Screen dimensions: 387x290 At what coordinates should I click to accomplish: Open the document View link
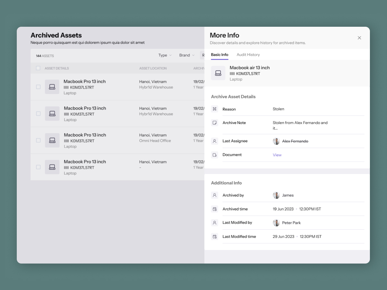pos(277,155)
